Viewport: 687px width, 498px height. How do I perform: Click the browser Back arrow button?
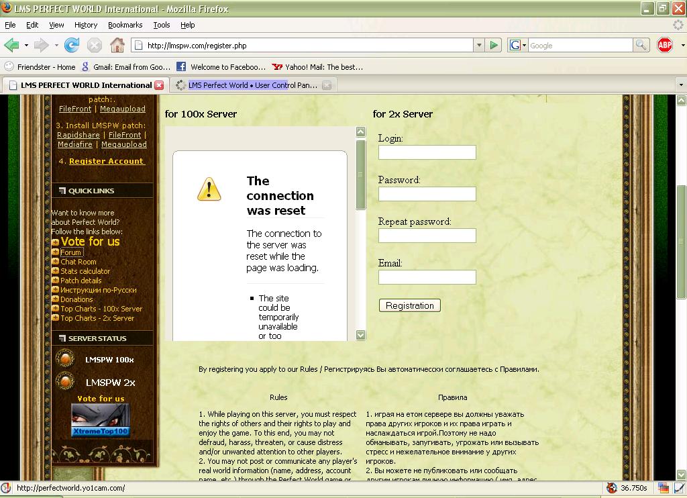point(11,46)
